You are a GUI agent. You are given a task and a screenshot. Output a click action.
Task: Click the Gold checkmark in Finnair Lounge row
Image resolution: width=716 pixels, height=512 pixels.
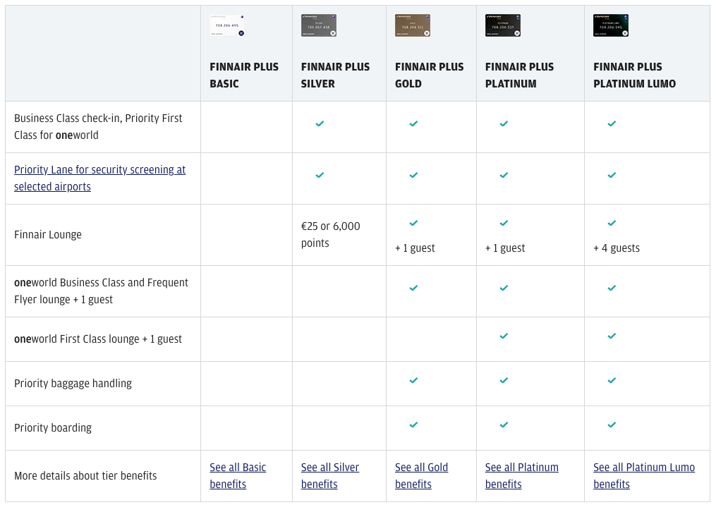413,223
